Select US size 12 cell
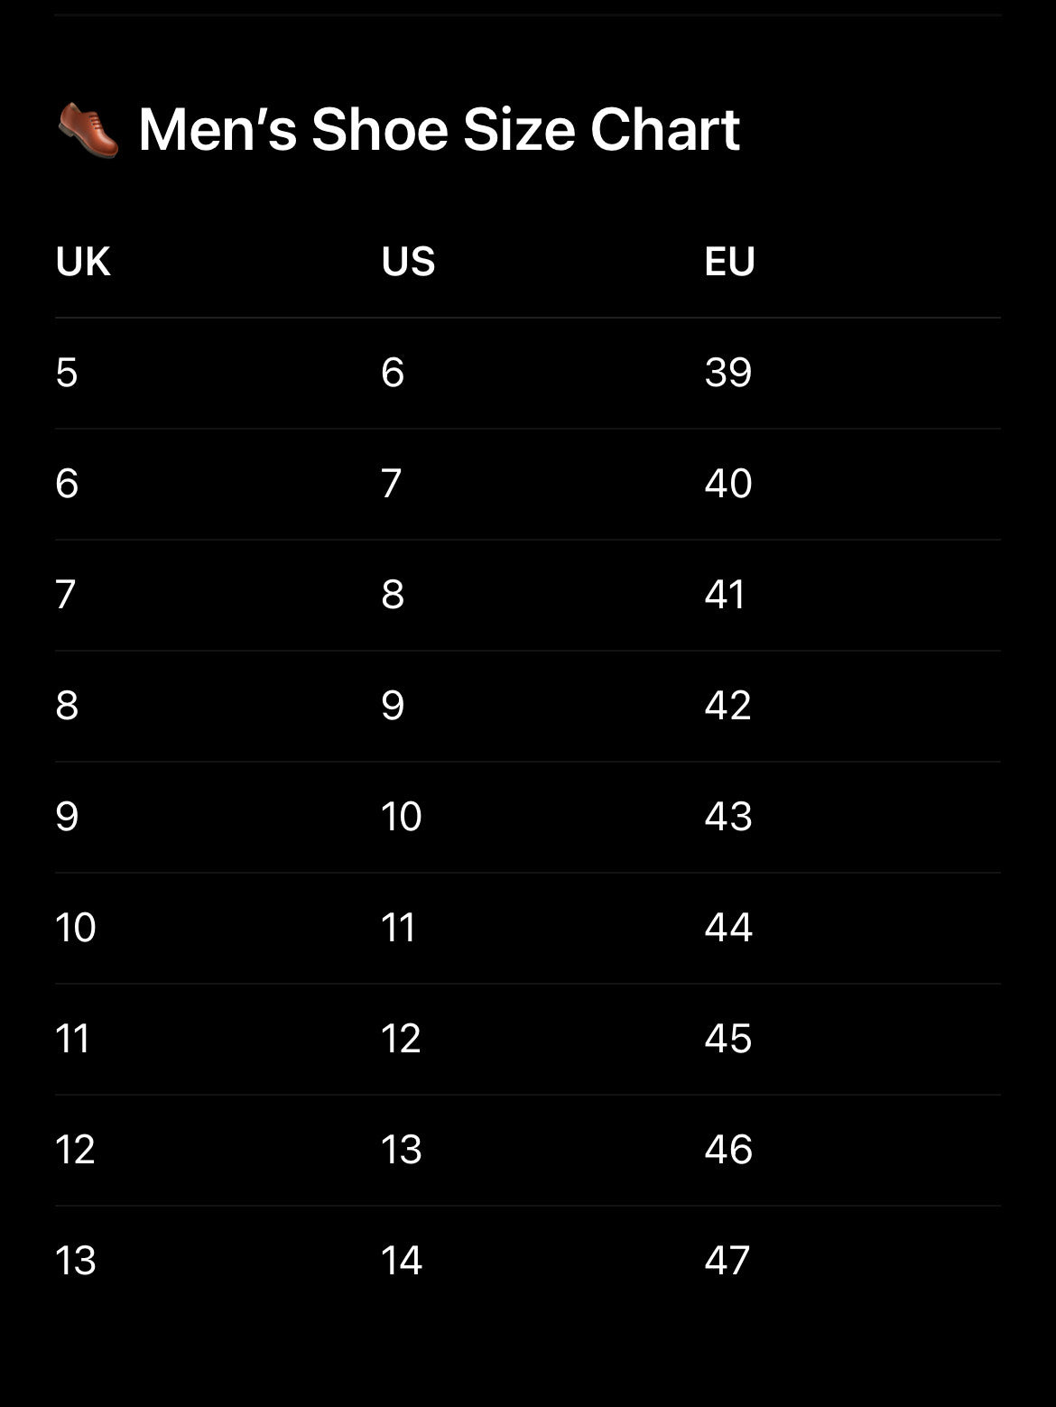 pyautogui.click(x=401, y=1039)
